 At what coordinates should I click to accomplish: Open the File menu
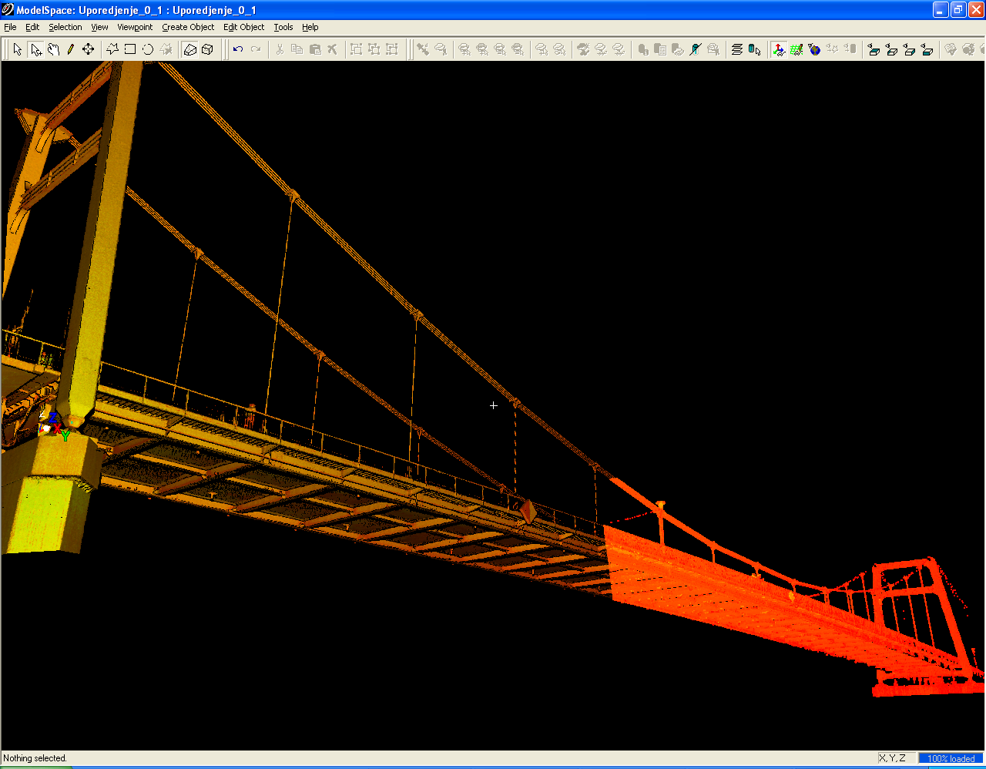click(x=10, y=27)
